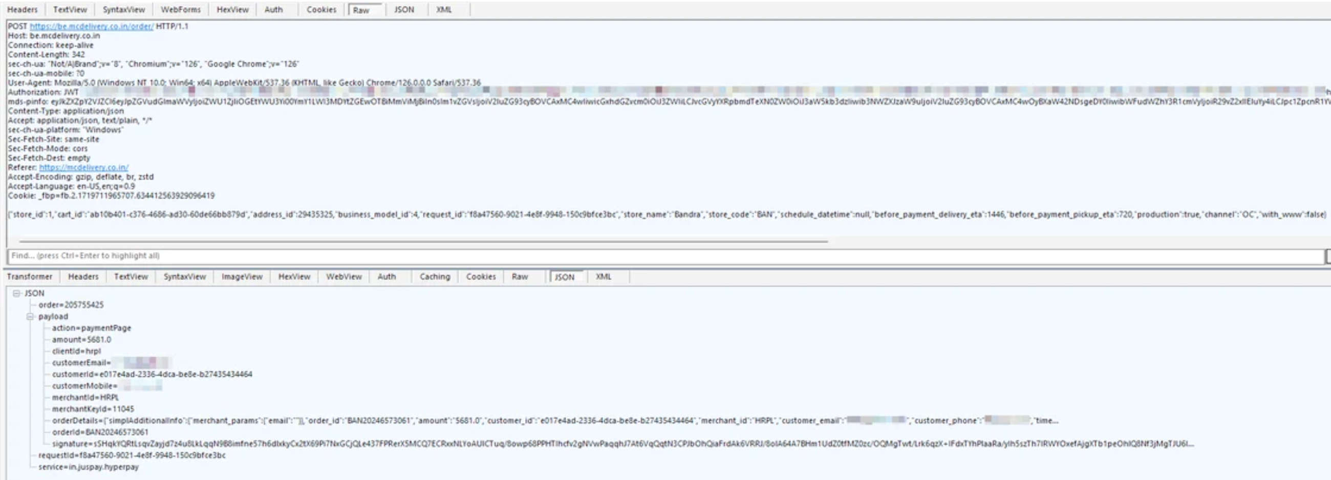
Task: Collapse the payload tree node
Action: pos(30,317)
